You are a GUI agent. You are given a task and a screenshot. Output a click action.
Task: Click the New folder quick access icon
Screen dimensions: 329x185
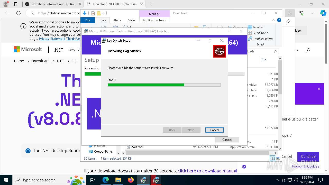pyautogui.click(x=99, y=13)
